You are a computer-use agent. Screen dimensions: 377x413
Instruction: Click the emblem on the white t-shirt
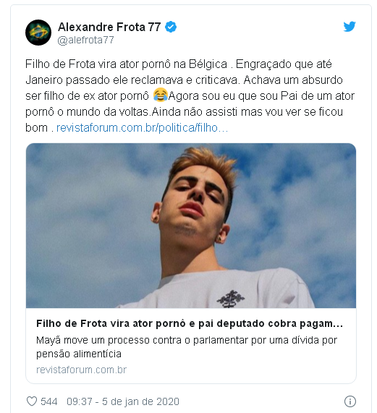pyautogui.click(x=231, y=299)
